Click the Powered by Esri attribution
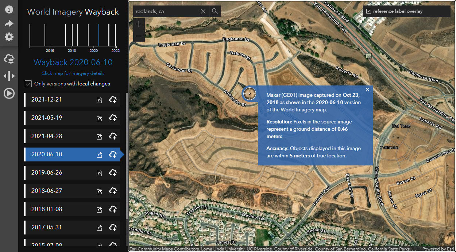The image size is (456, 252). pos(438,249)
